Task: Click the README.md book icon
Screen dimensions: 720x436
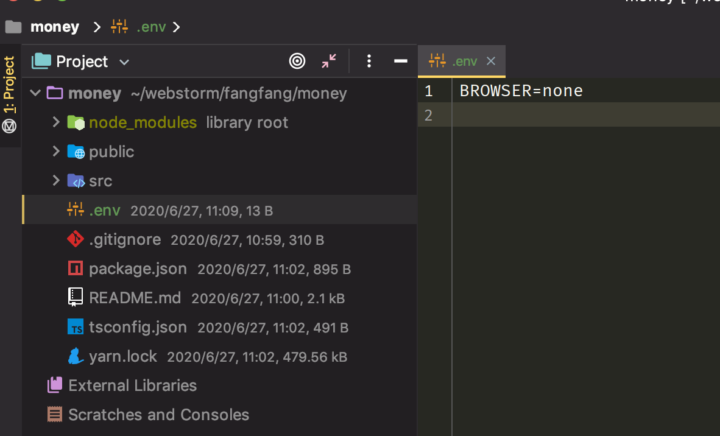Action: [x=76, y=297]
